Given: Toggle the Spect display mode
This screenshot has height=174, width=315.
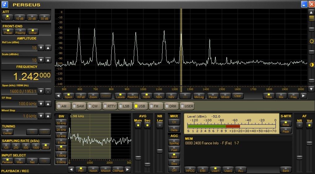Looking at the screenshot, I should (68, 96).
